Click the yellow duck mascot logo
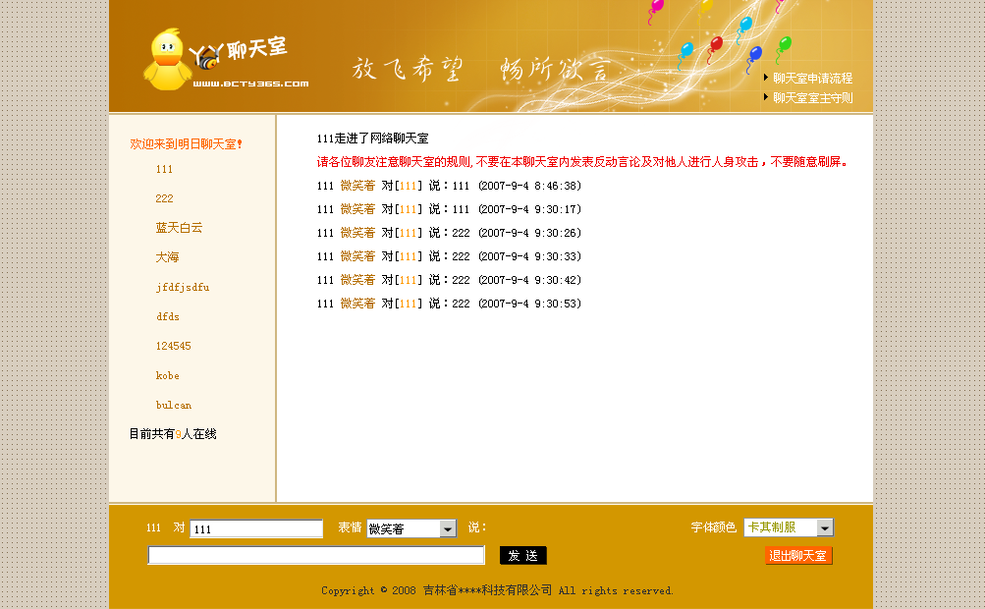Viewport: 985px width, 609px height. (x=167, y=59)
